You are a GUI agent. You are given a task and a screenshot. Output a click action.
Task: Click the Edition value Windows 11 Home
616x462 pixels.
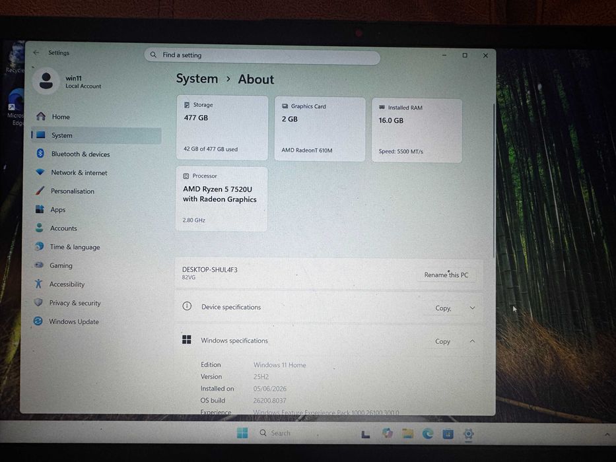pos(279,364)
